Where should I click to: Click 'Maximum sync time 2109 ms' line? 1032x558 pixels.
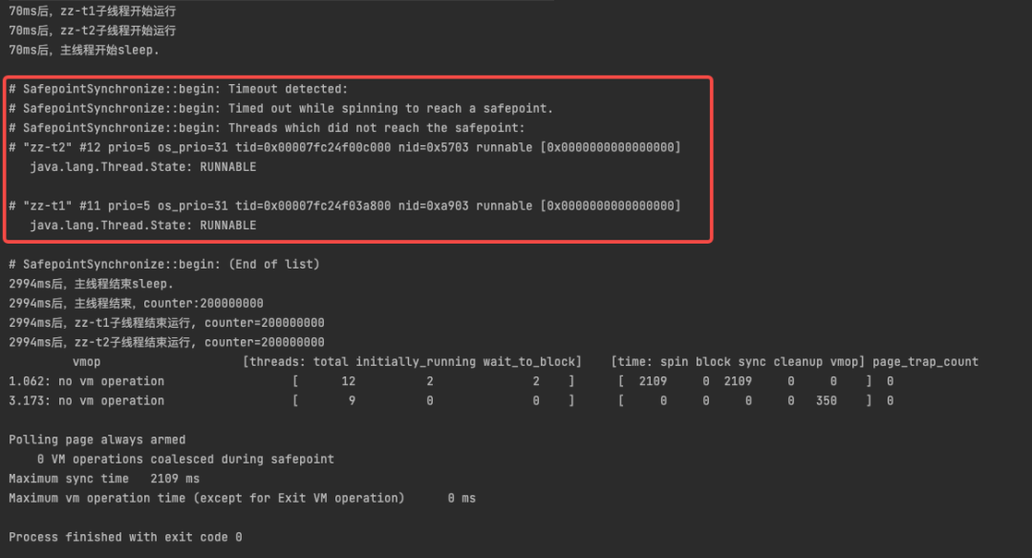[x=104, y=479]
